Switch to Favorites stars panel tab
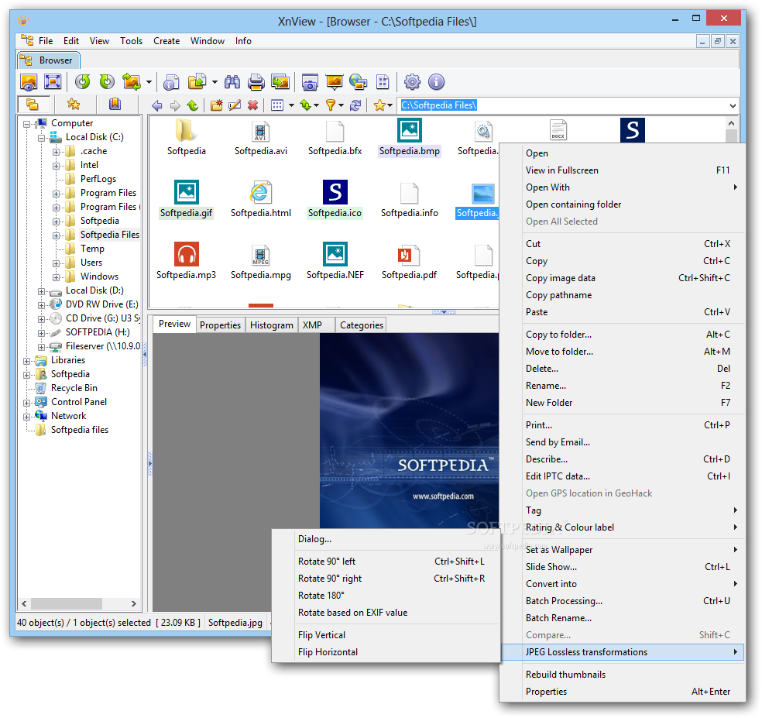762x718 pixels. click(x=74, y=104)
